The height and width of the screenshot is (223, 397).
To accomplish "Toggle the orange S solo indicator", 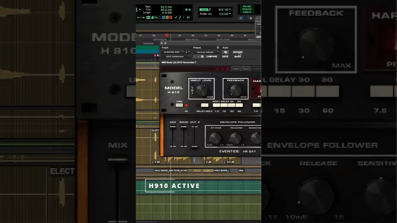I will 167,18.
